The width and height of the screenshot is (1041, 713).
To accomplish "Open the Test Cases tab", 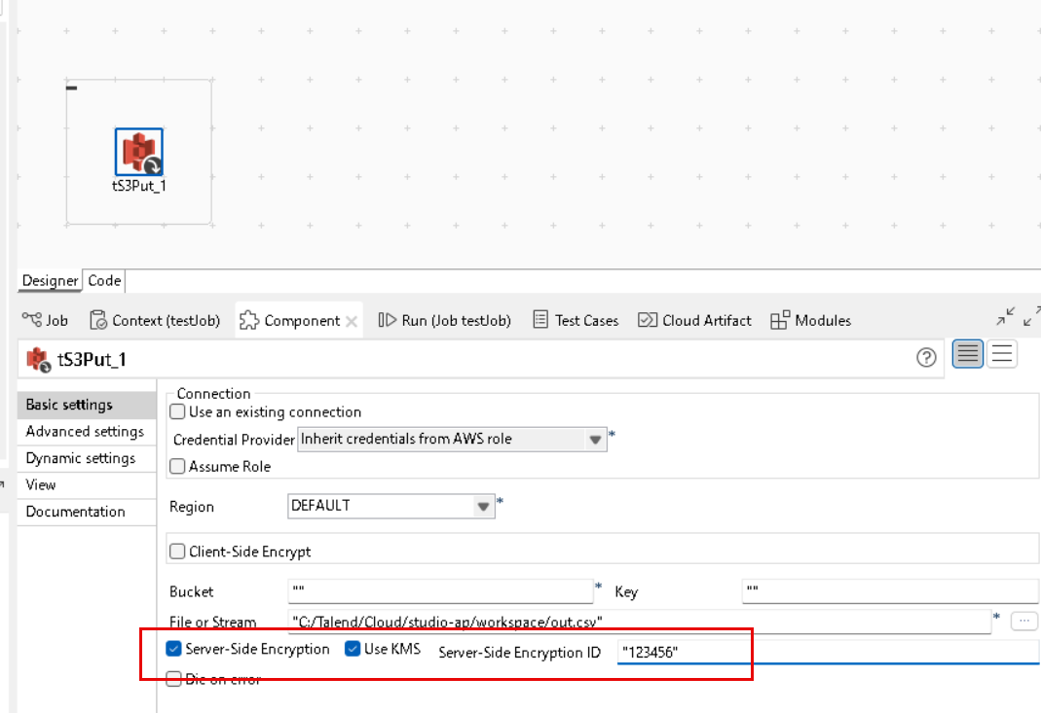I will 576,320.
